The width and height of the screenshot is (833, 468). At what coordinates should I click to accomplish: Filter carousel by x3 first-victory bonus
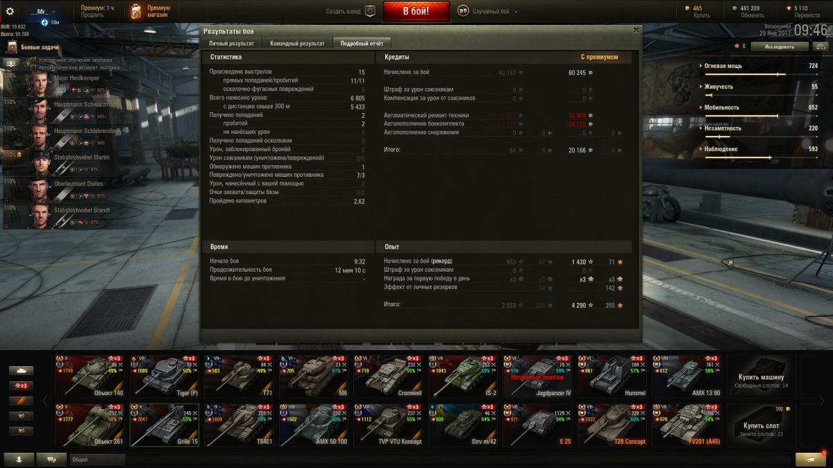[22, 385]
